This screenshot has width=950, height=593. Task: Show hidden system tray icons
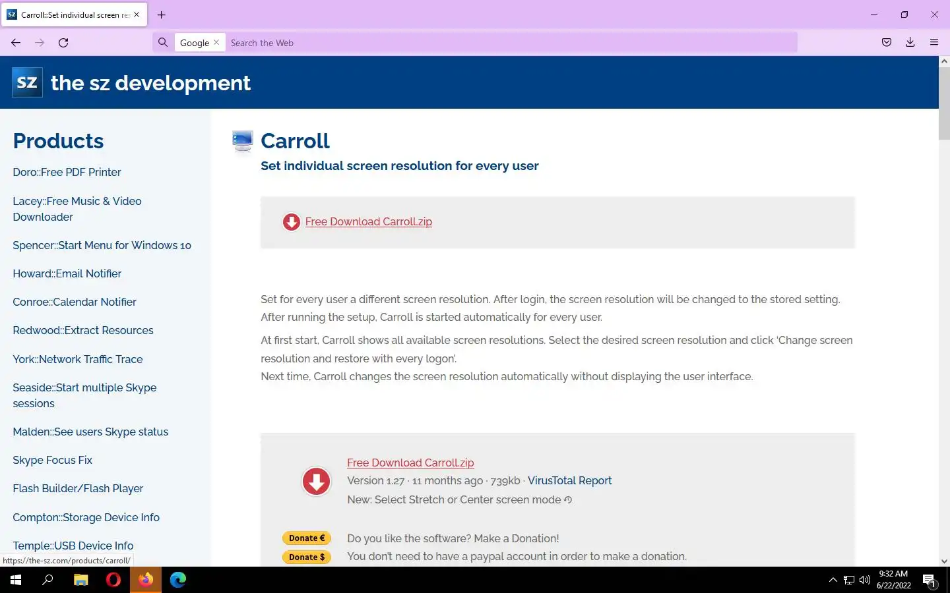[833, 580]
